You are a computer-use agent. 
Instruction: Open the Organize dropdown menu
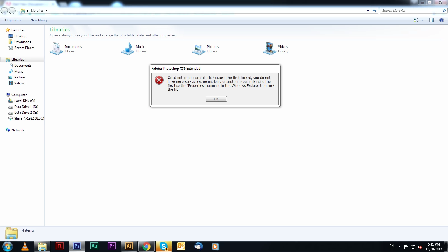click(13, 20)
